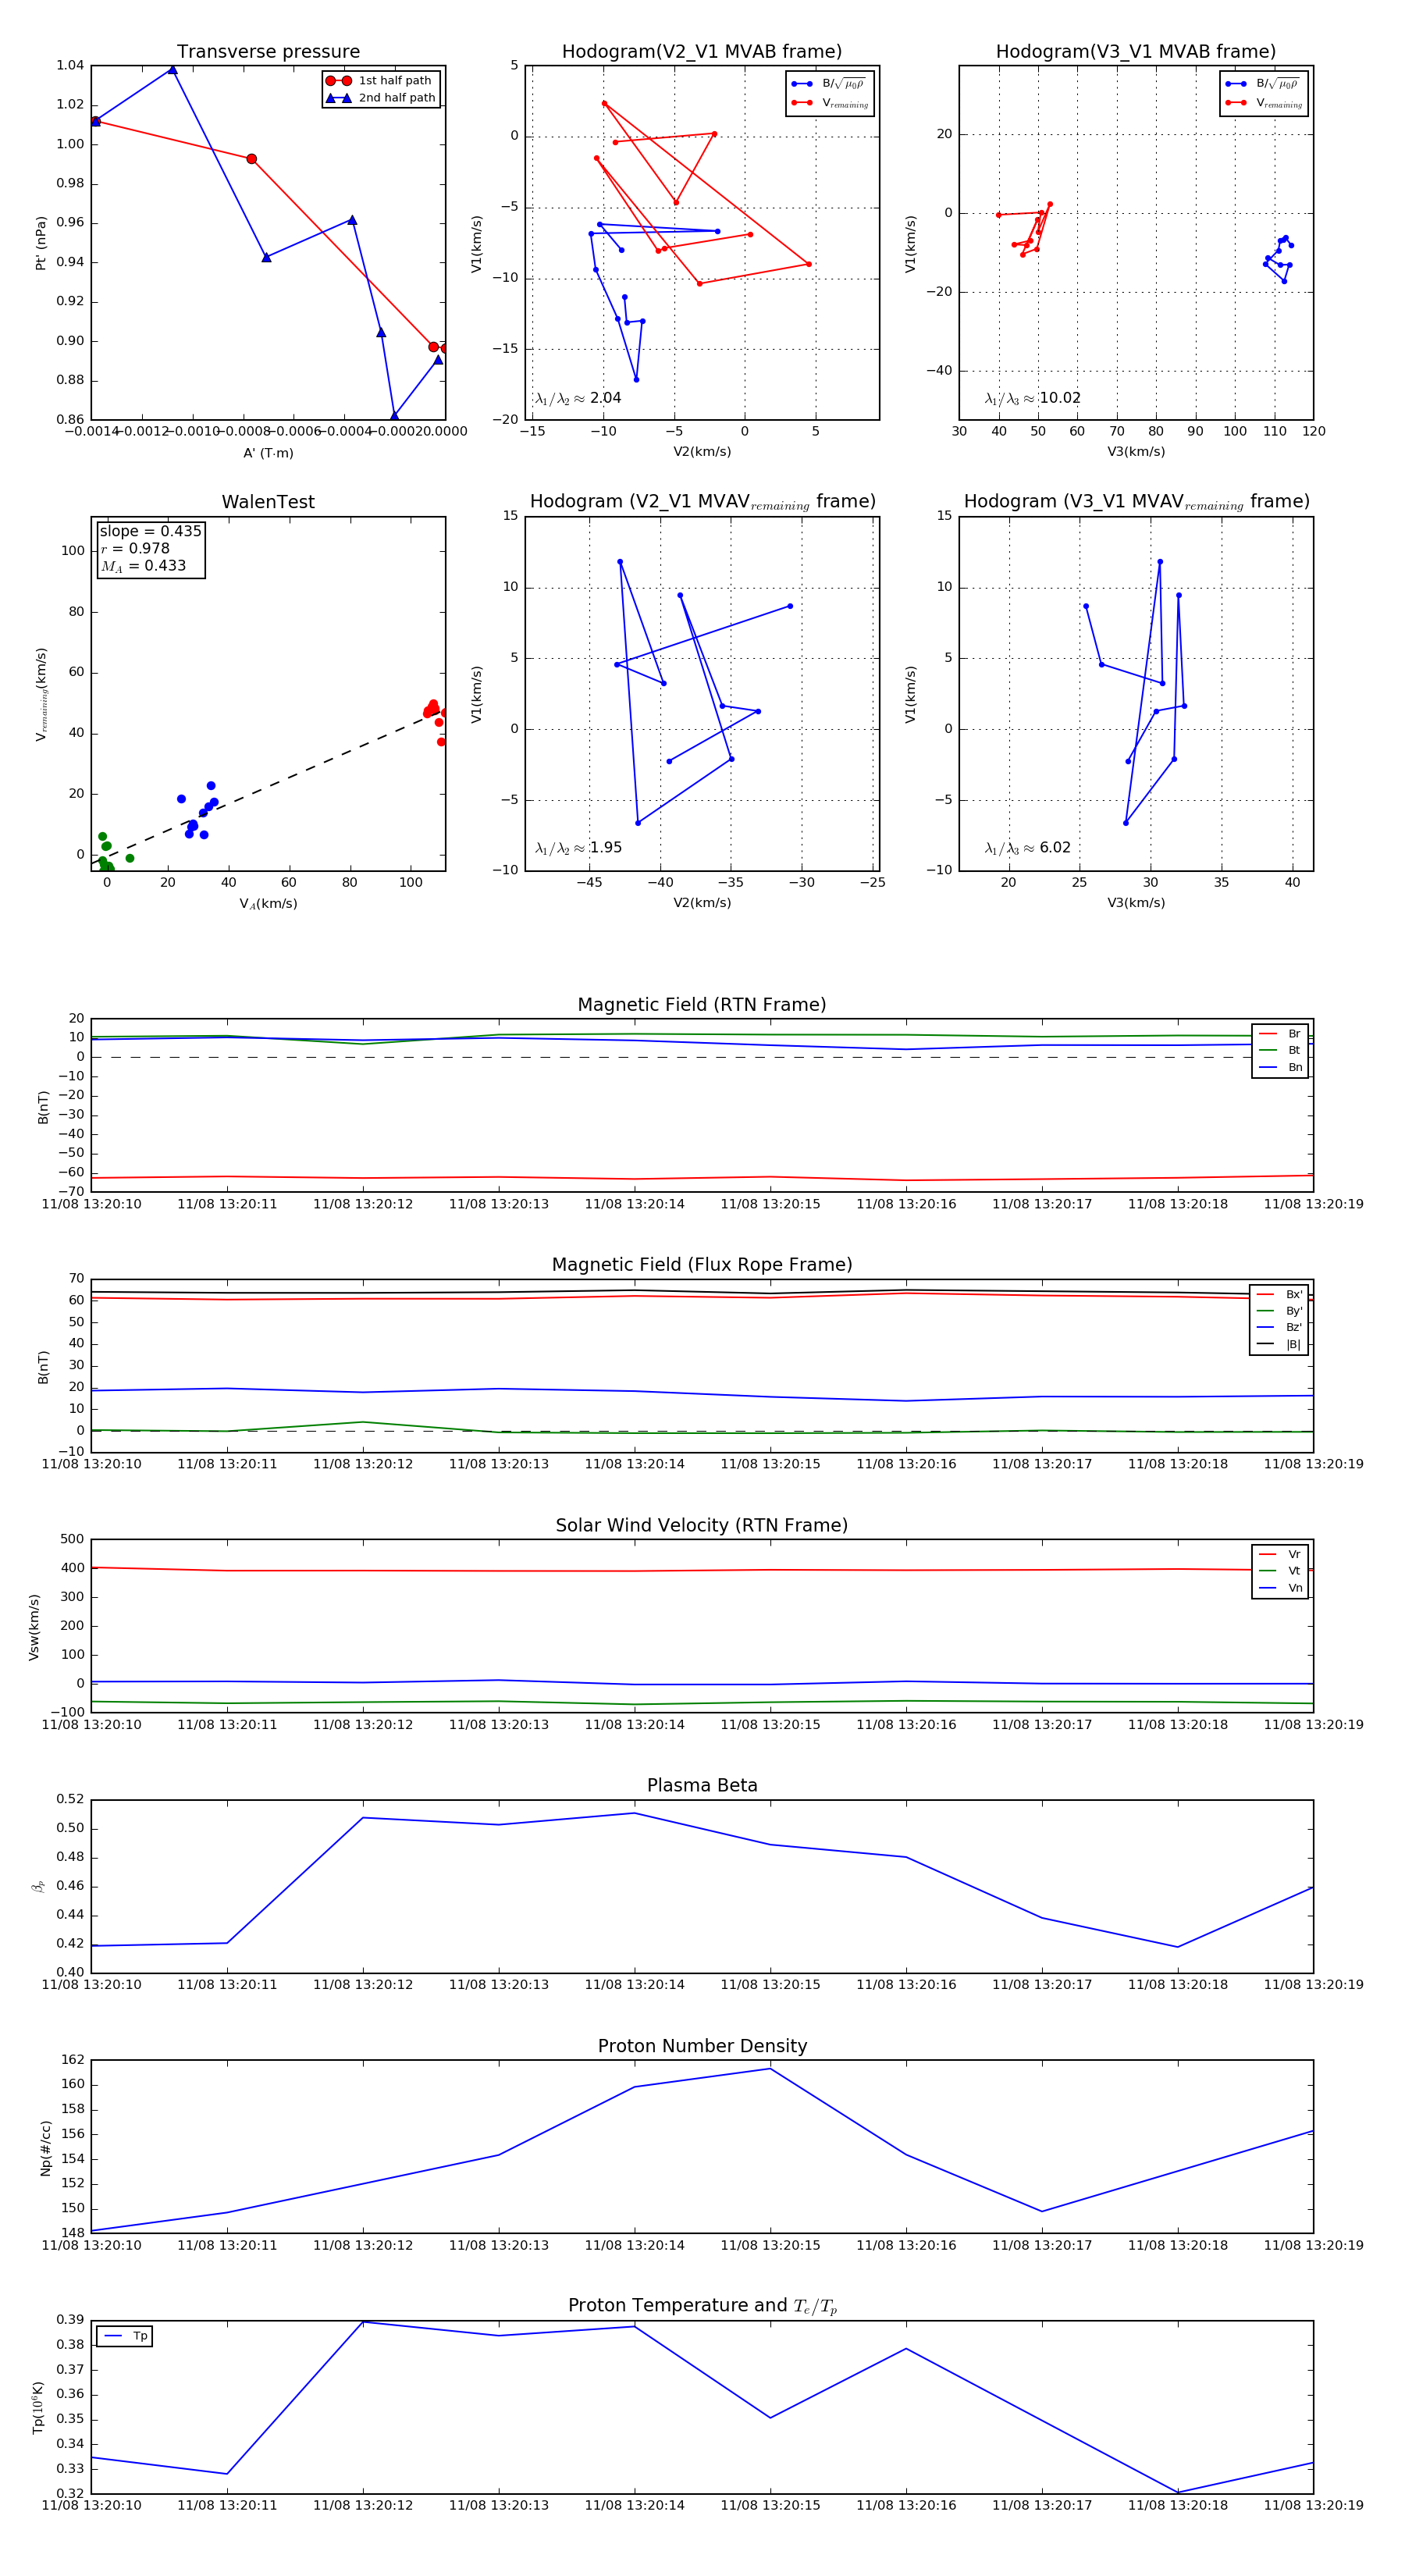Select the '|B|' legend entry
Image resolution: width=1405 pixels, height=2576 pixels.
[x=1279, y=1344]
